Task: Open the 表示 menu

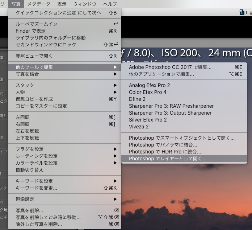Action: coord(62,4)
